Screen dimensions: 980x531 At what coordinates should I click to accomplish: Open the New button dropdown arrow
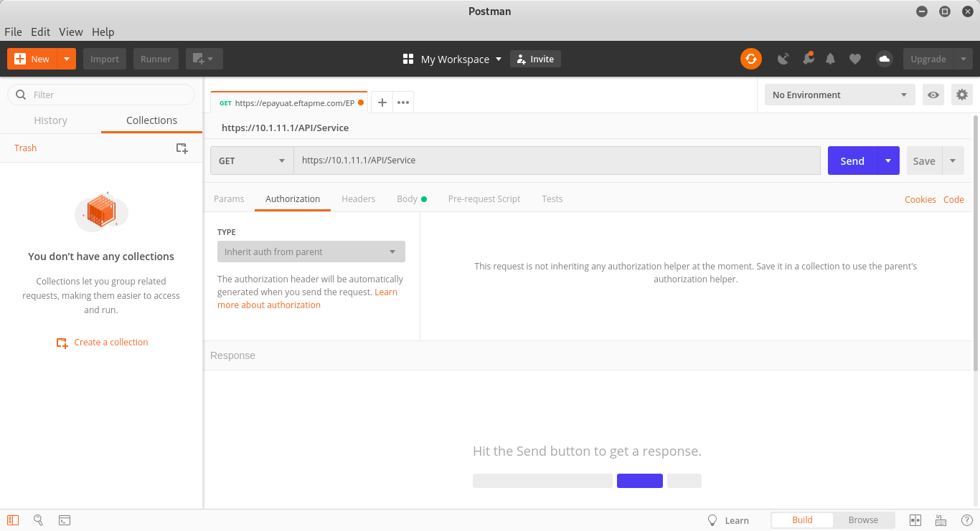(67, 59)
